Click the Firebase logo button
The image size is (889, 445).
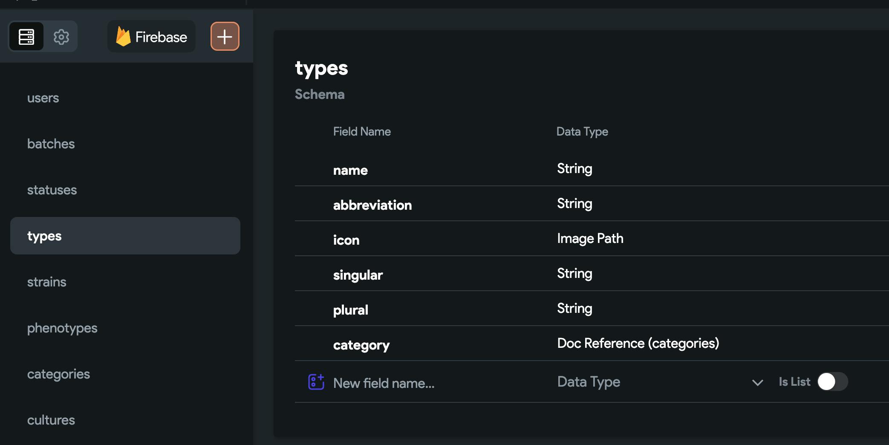(151, 37)
